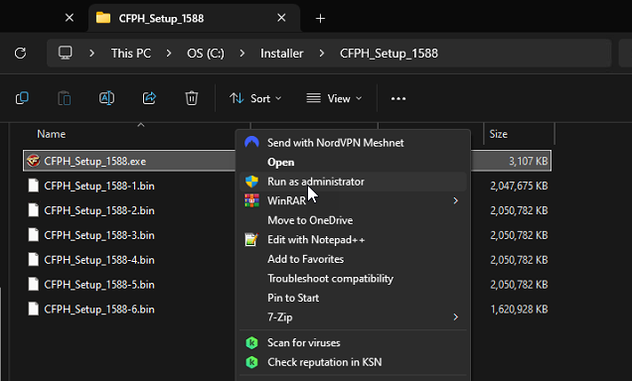Image resolution: width=632 pixels, height=381 pixels.
Task: Choose Edit with Notepad++
Action: tap(353, 239)
